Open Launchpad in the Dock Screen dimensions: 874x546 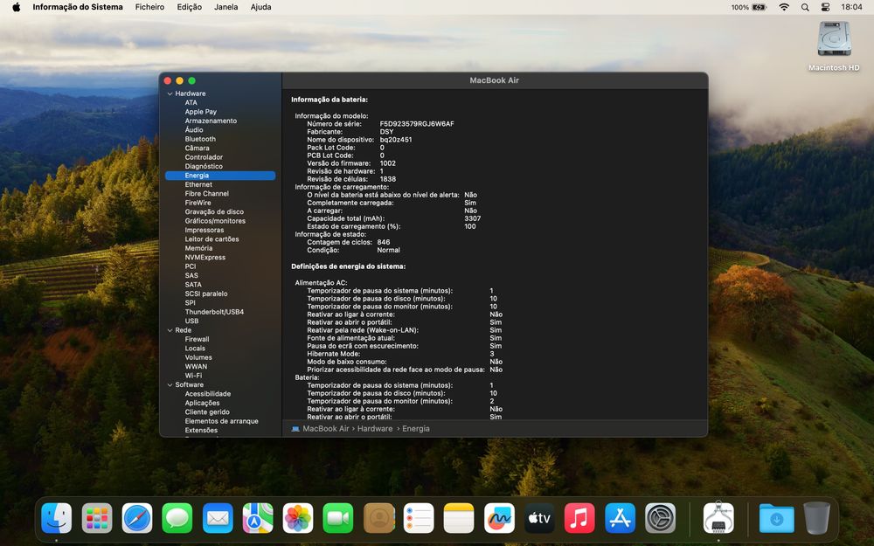pos(97,518)
